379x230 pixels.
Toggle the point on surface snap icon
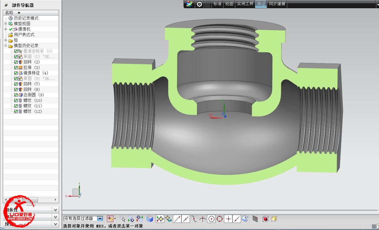pos(245,219)
